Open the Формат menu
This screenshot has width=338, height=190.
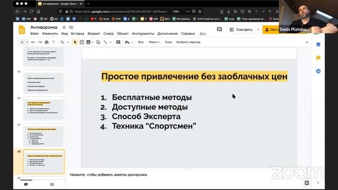coord(94,34)
